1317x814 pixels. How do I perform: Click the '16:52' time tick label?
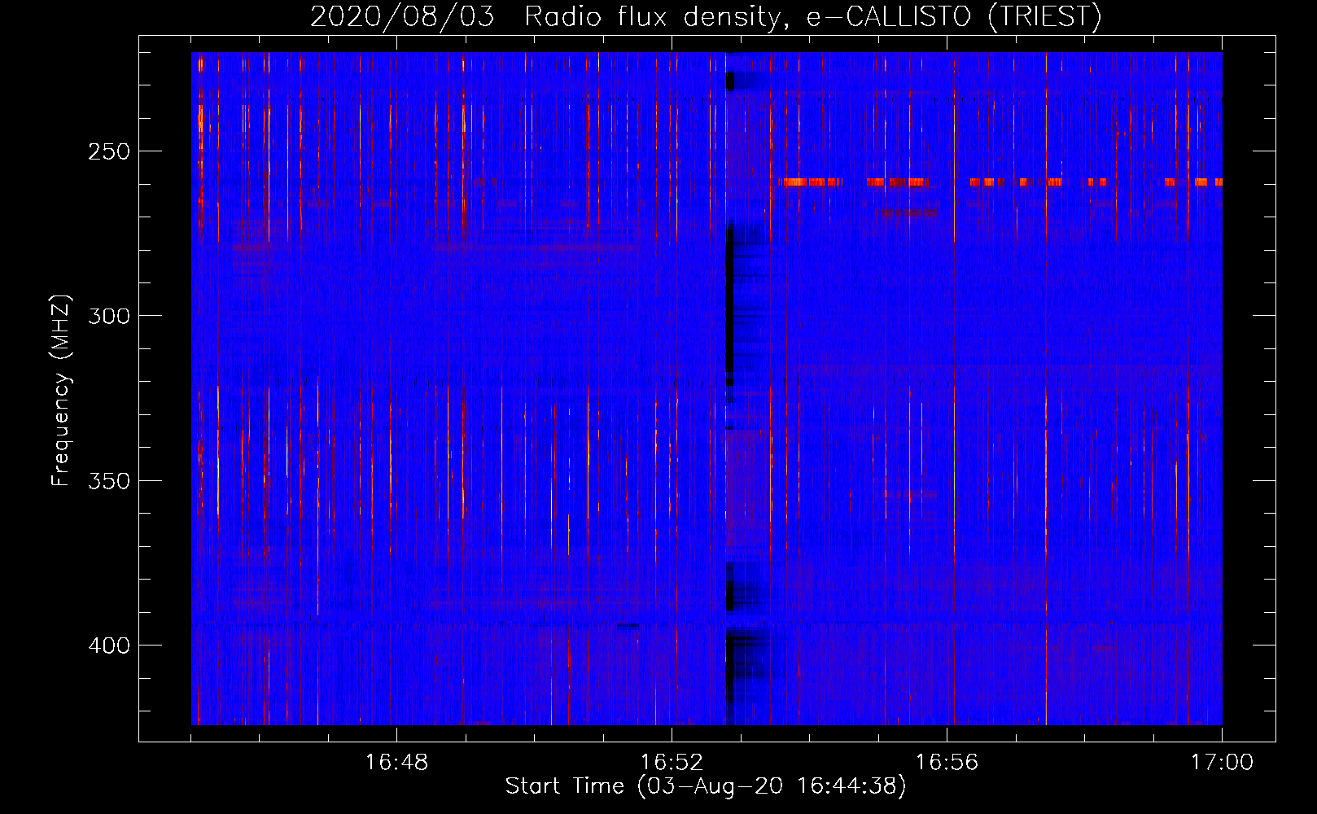coord(672,763)
